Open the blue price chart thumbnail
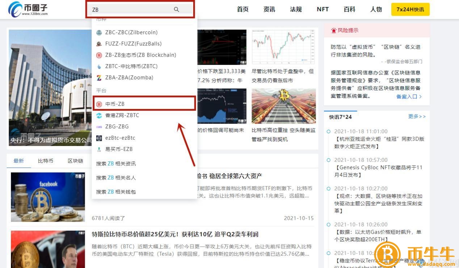 222,106
